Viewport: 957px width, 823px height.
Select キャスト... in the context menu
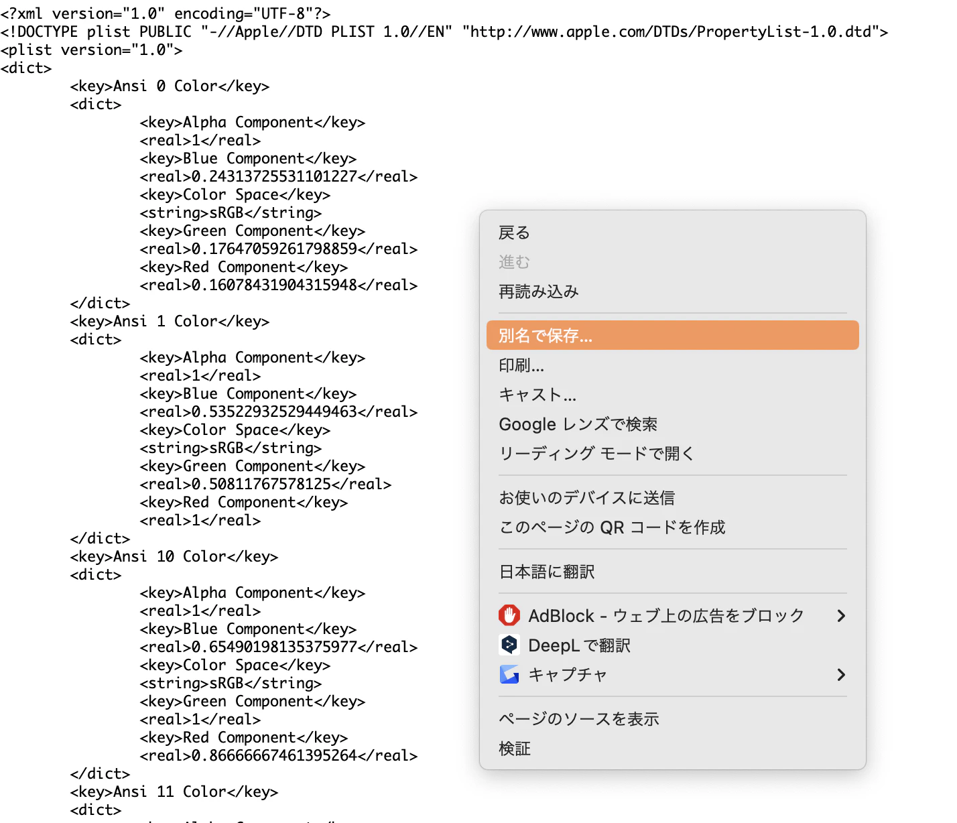673,395
